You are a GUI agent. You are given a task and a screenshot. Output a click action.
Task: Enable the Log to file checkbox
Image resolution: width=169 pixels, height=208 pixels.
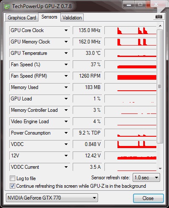[12, 178]
